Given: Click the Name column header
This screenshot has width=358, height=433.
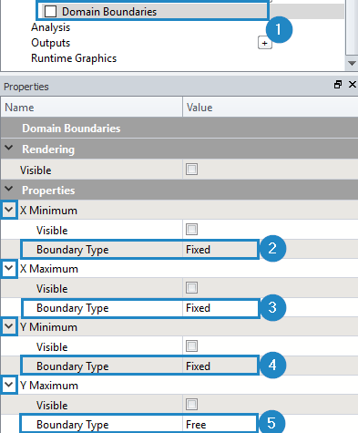Looking at the screenshot, I should (x=91, y=108).
